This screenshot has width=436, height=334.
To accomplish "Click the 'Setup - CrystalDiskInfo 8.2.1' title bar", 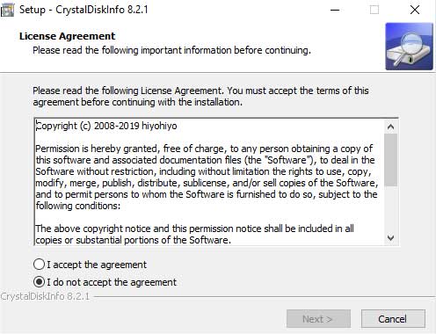I will 84,10.
